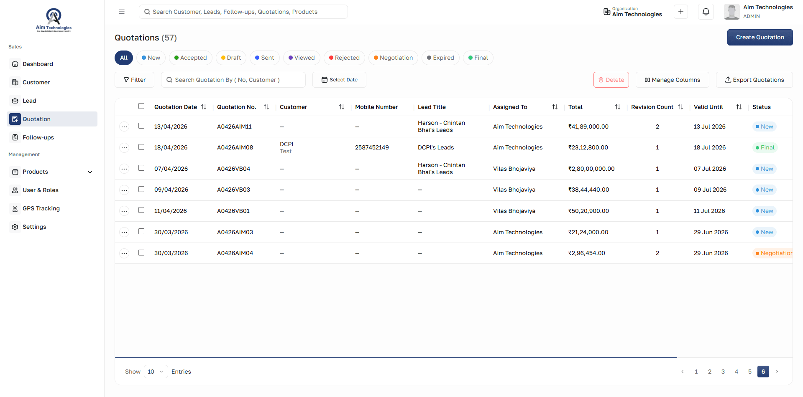Check the row for quotation A0426AIM08
The height and width of the screenshot is (397, 803).
(x=141, y=147)
